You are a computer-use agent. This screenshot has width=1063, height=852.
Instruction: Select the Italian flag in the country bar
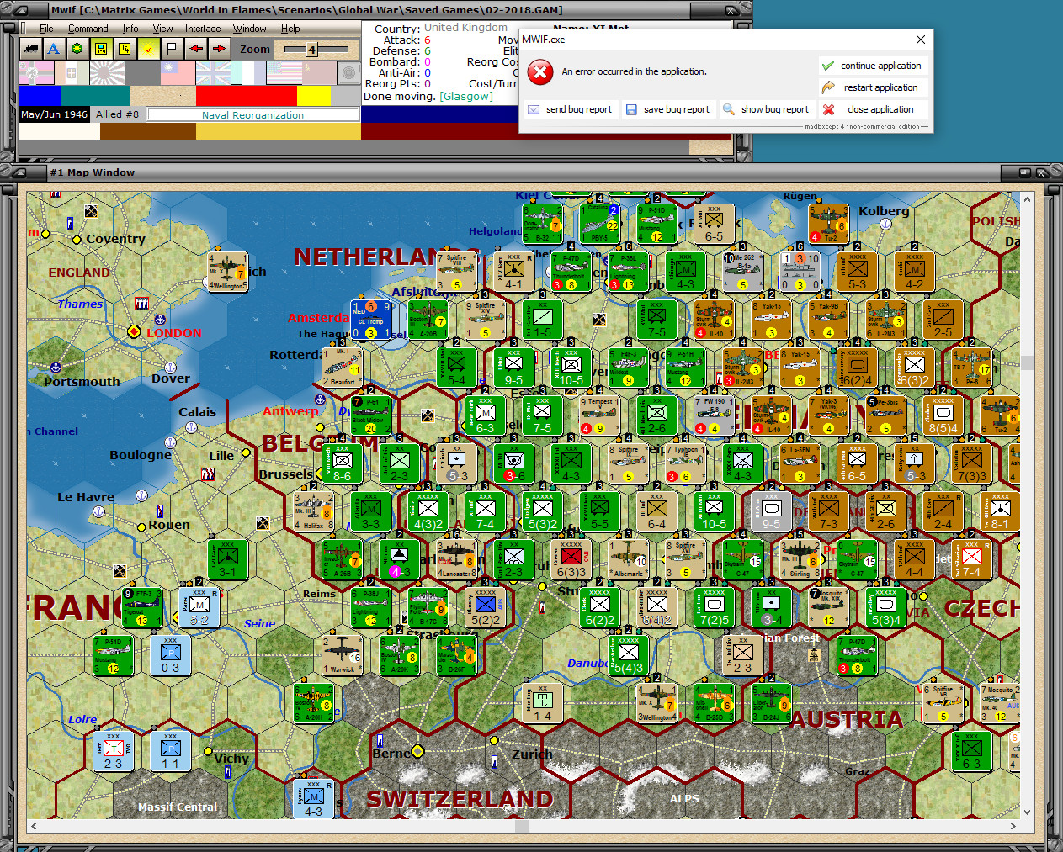(72, 73)
